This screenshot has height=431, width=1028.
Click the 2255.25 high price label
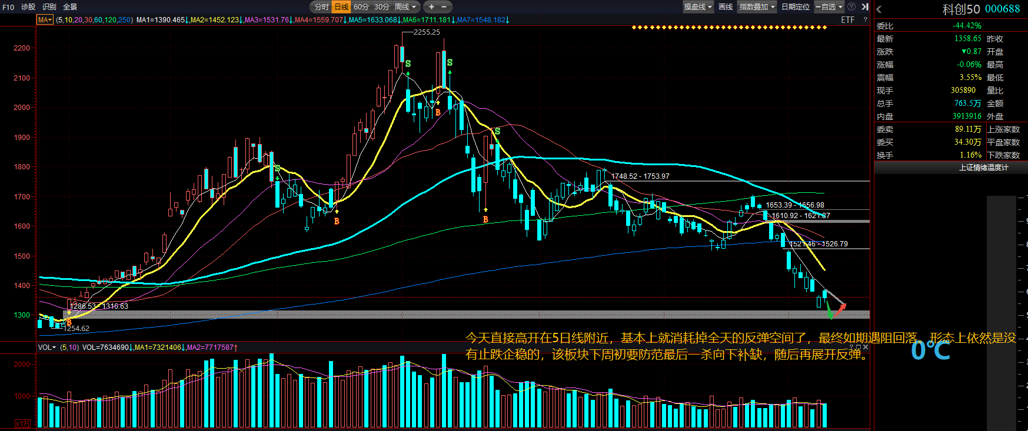click(427, 32)
